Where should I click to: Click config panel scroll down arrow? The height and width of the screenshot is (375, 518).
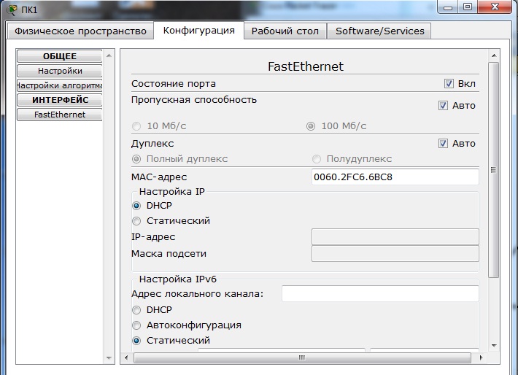coord(494,346)
